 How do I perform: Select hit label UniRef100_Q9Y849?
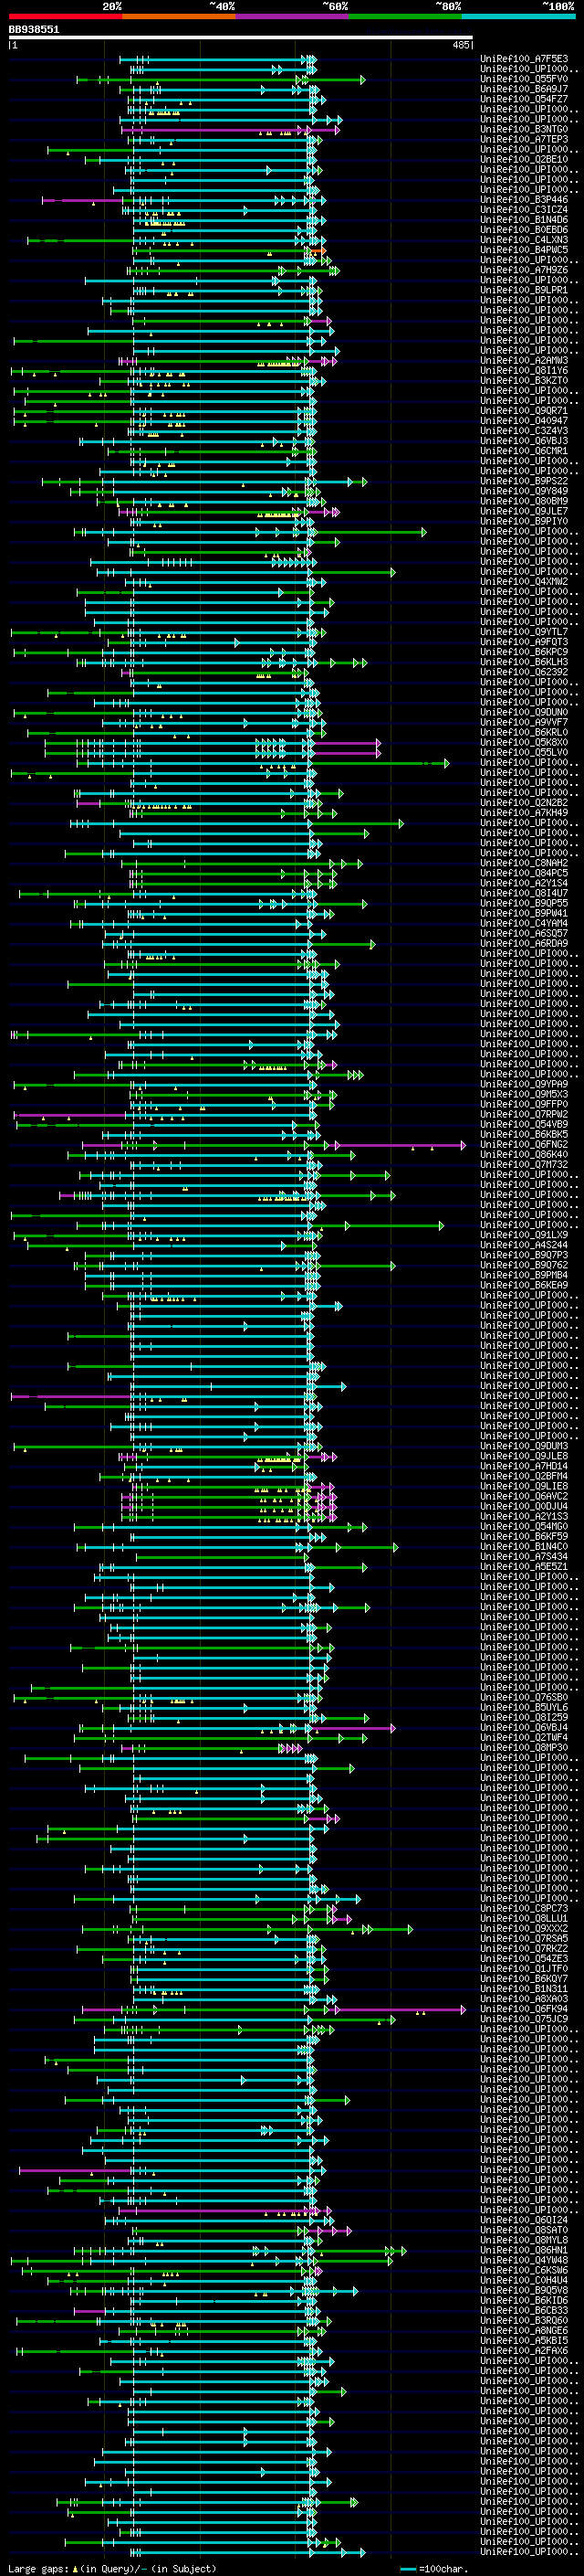click(524, 491)
